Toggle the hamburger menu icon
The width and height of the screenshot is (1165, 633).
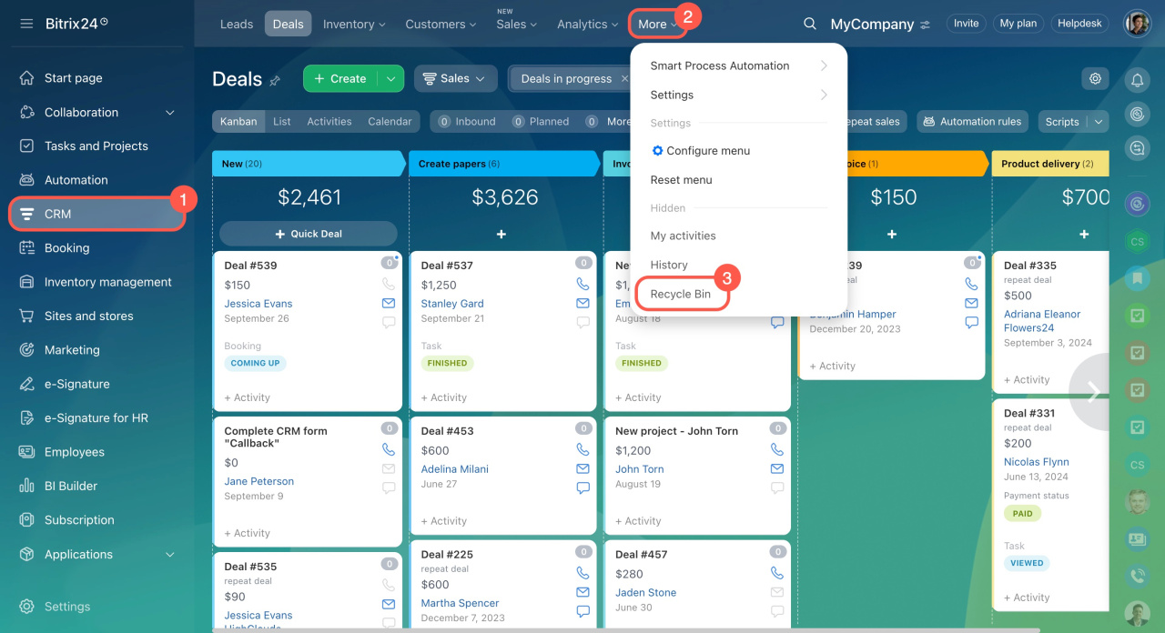26,24
